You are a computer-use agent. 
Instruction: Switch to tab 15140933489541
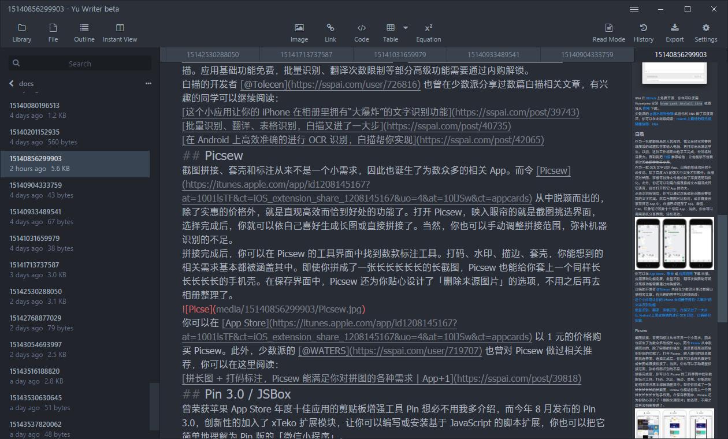point(493,54)
